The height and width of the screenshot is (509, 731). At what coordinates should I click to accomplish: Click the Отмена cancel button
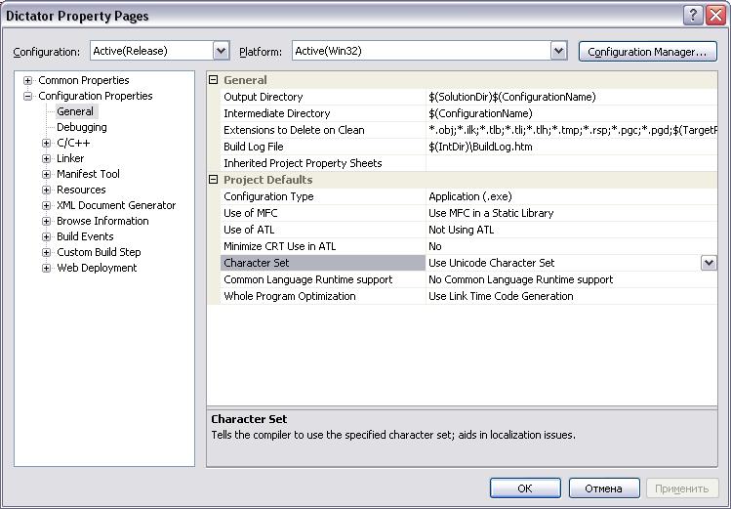tap(603, 488)
